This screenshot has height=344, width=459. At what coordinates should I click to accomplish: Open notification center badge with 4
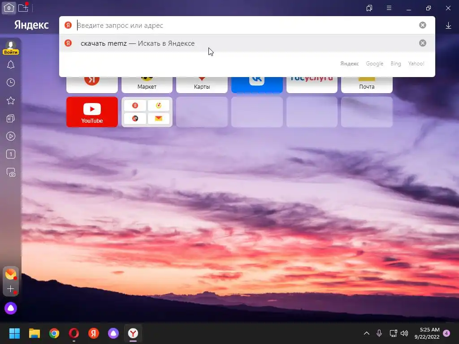pos(447,333)
